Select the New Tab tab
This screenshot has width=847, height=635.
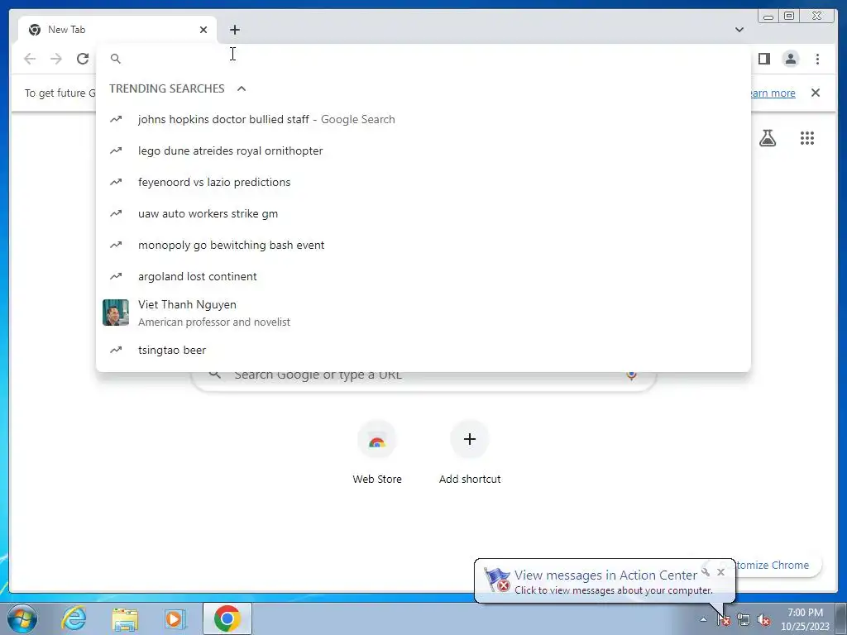(x=117, y=30)
